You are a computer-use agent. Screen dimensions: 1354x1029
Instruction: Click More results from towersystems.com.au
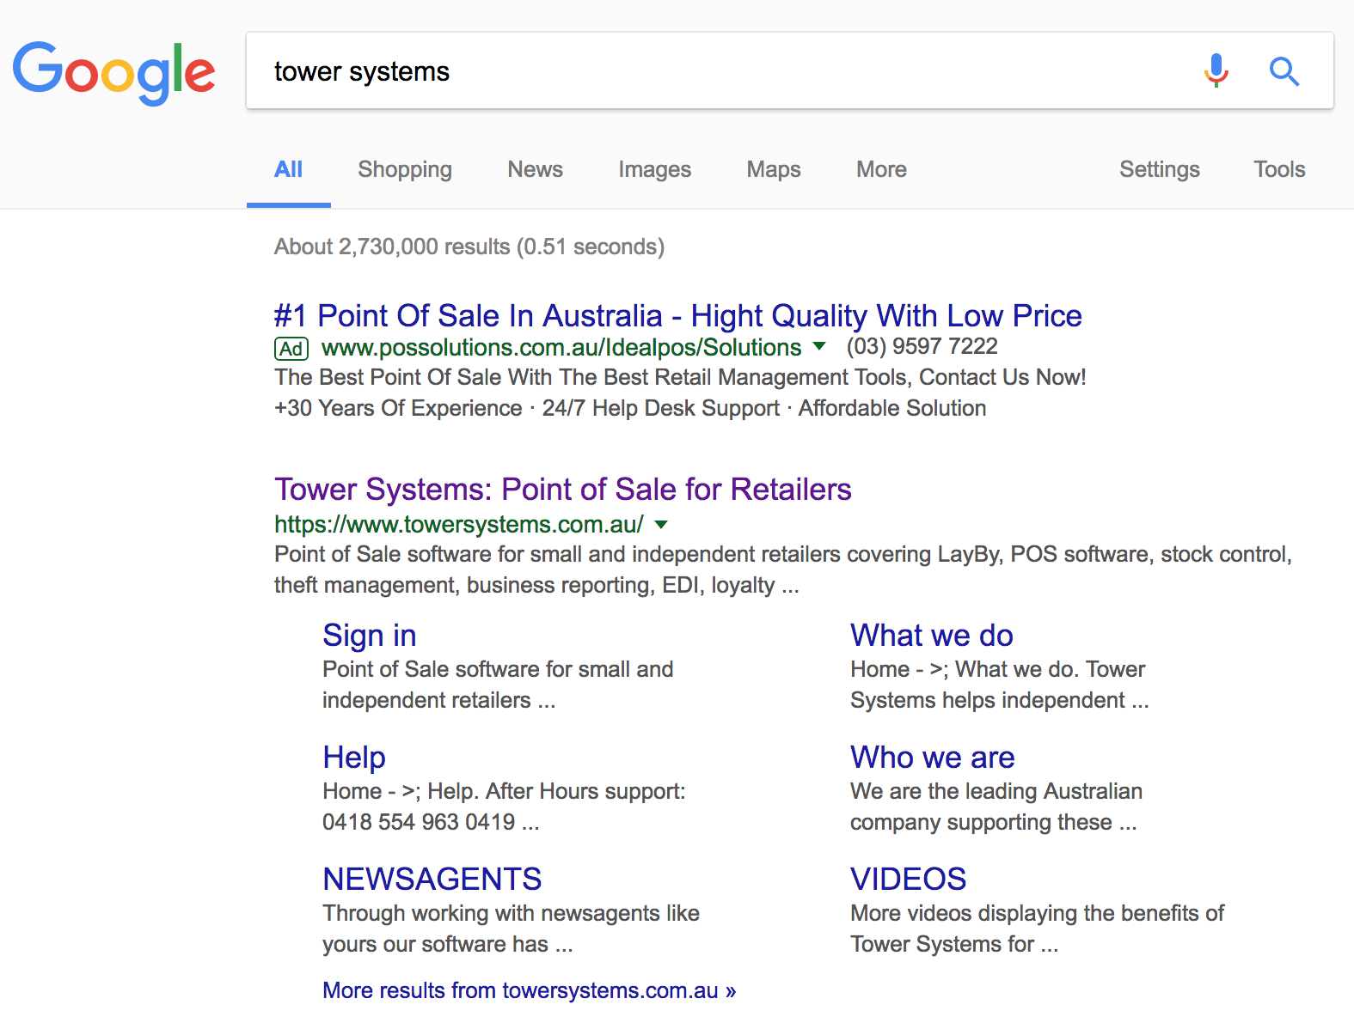pyautogui.click(x=529, y=991)
